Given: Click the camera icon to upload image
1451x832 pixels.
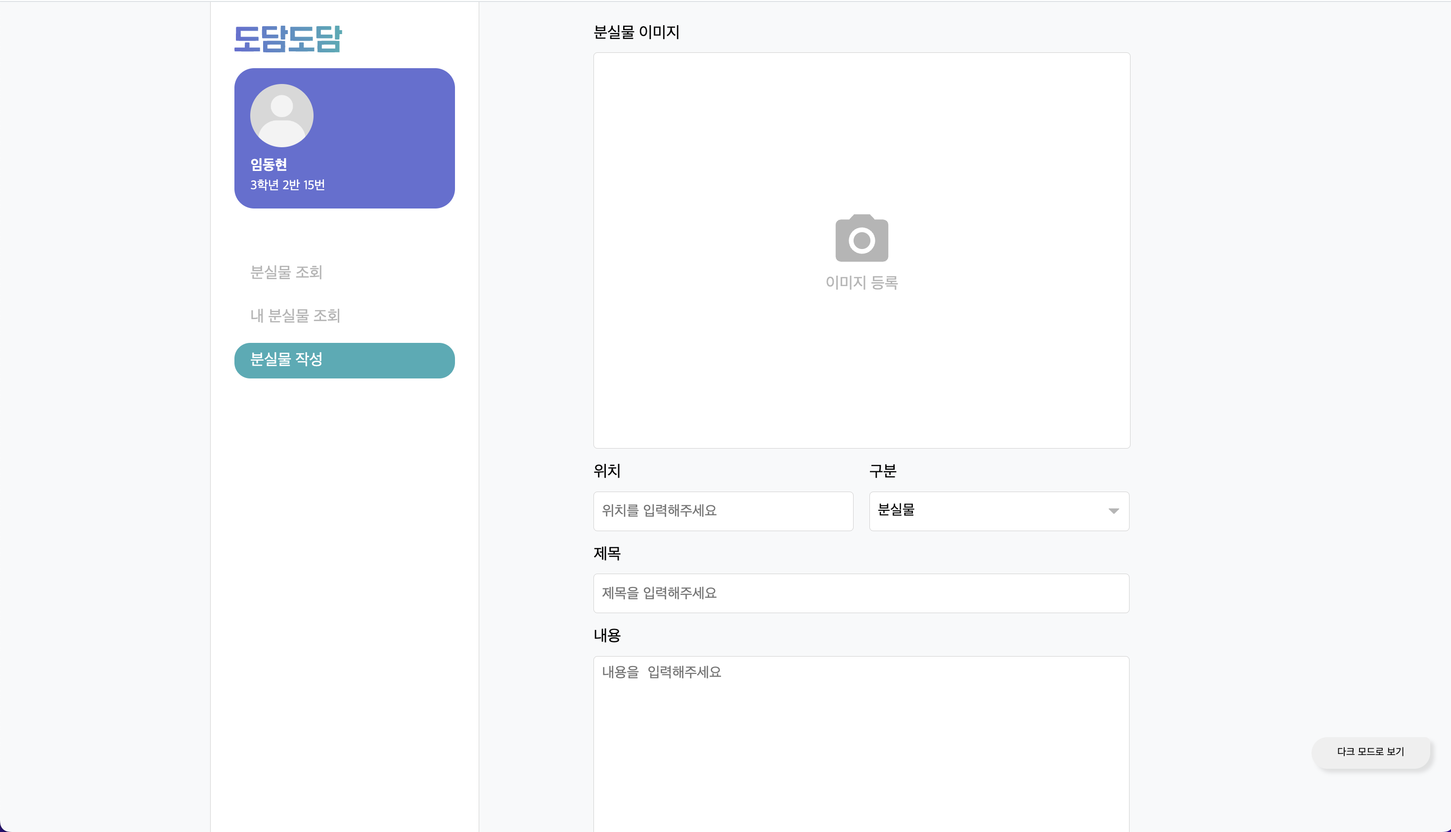Looking at the screenshot, I should tap(862, 238).
